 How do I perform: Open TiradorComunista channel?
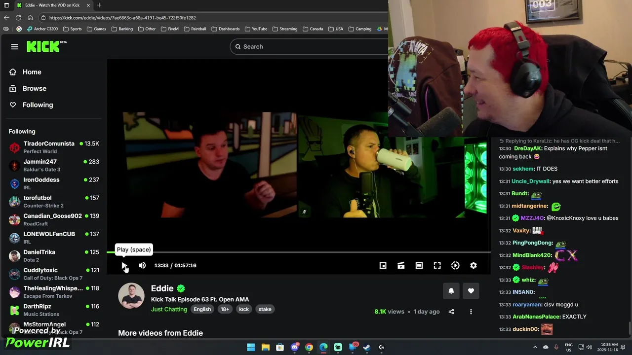point(54,147)
